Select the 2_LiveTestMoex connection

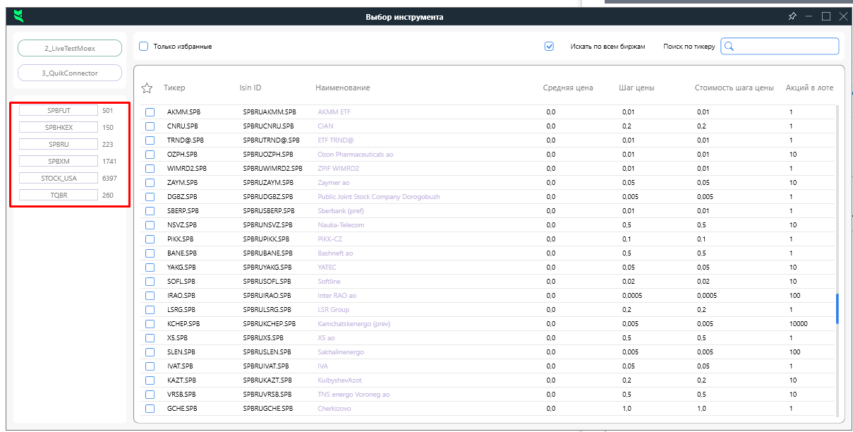pos(69,49)
